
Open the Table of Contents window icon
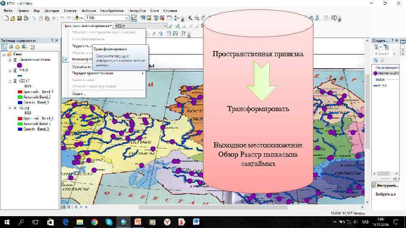(143, 18)
